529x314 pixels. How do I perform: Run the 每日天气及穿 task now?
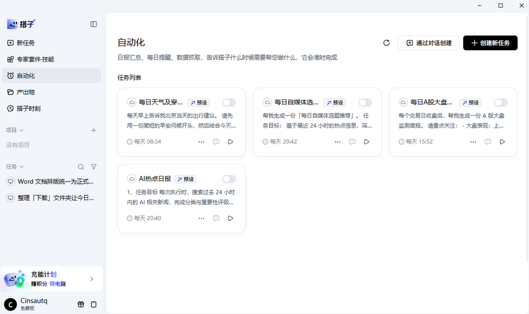(x=231, y=142)
